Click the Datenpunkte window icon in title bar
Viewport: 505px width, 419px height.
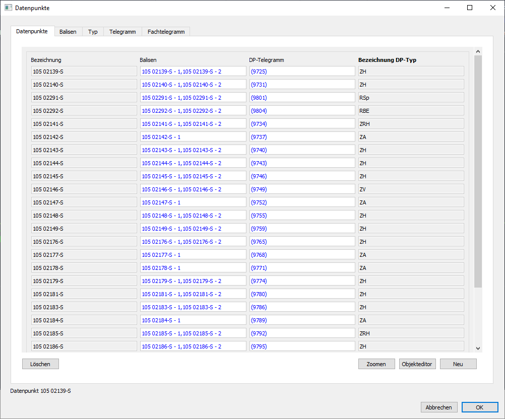click(x=8, y=8)
